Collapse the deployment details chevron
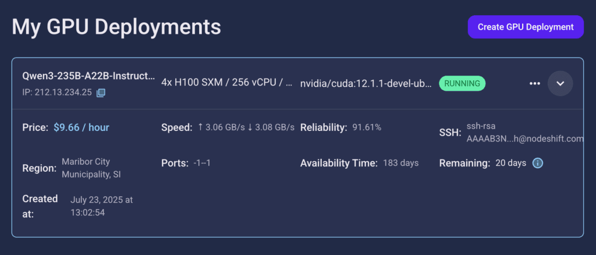Screen dimensions: 596x255 click(x=560, y=84)
